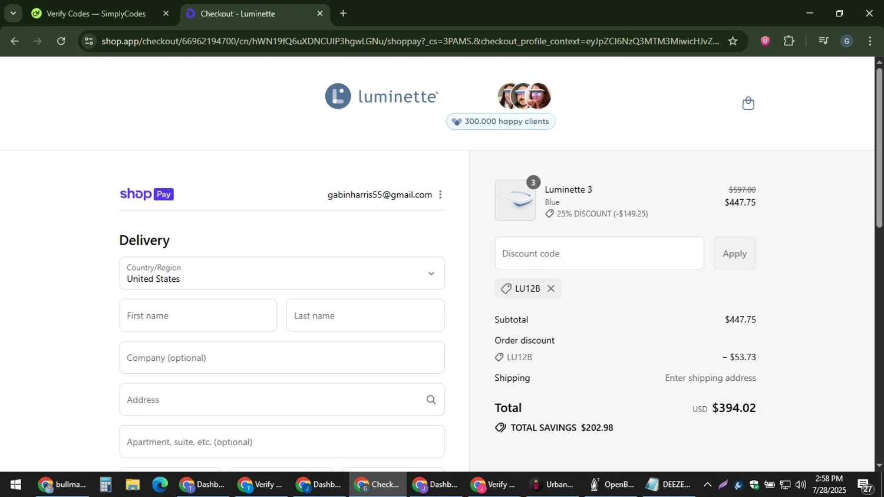Image resolution: width=884 pixels, height=497 pixels.
Task: Go back to the previous page
Action: [15, 41]
